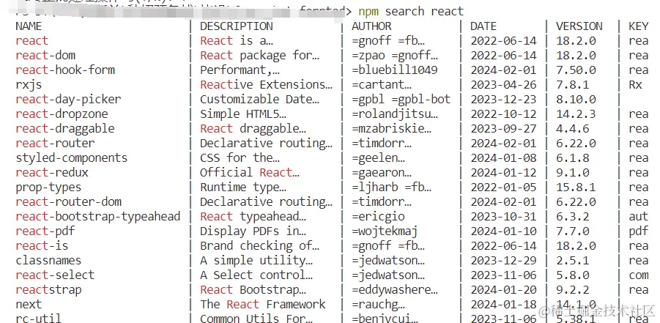Screen dimensions: 660x323
Task: Click package name react-redux
Action: pyautogui.click(x=52, y=172)
